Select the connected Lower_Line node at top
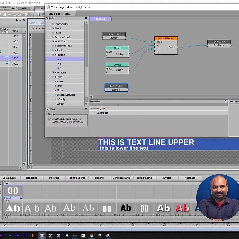The height and width of the screenshot is (239, 239). point(114,36)
